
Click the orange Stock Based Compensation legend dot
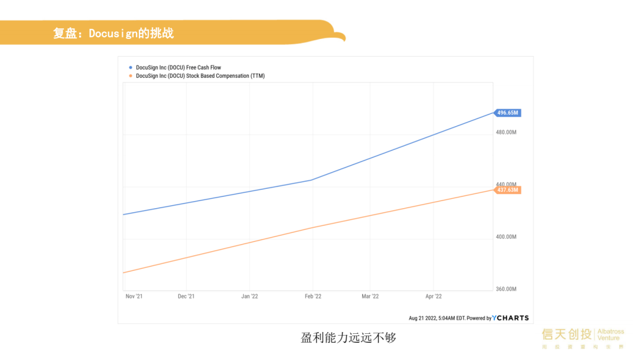coord(131,76)
